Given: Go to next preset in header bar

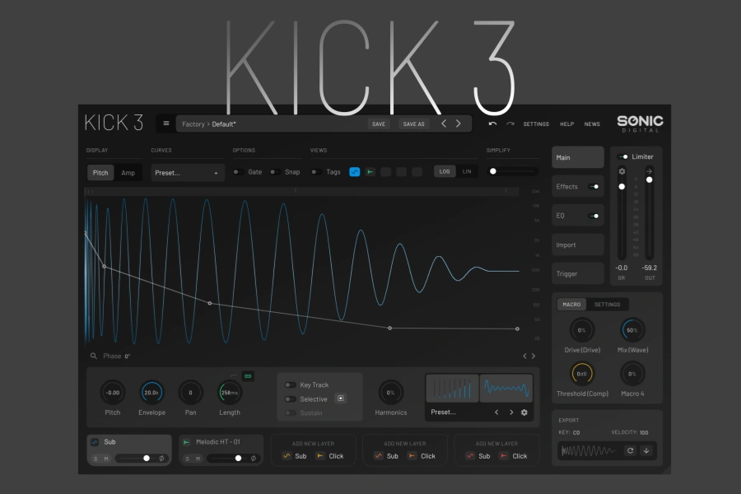Looking at the screenshot, I should point(458,123).
